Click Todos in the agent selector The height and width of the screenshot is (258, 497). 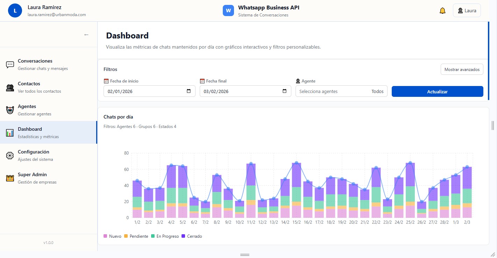pyautogui.click(x=377, y=91)
